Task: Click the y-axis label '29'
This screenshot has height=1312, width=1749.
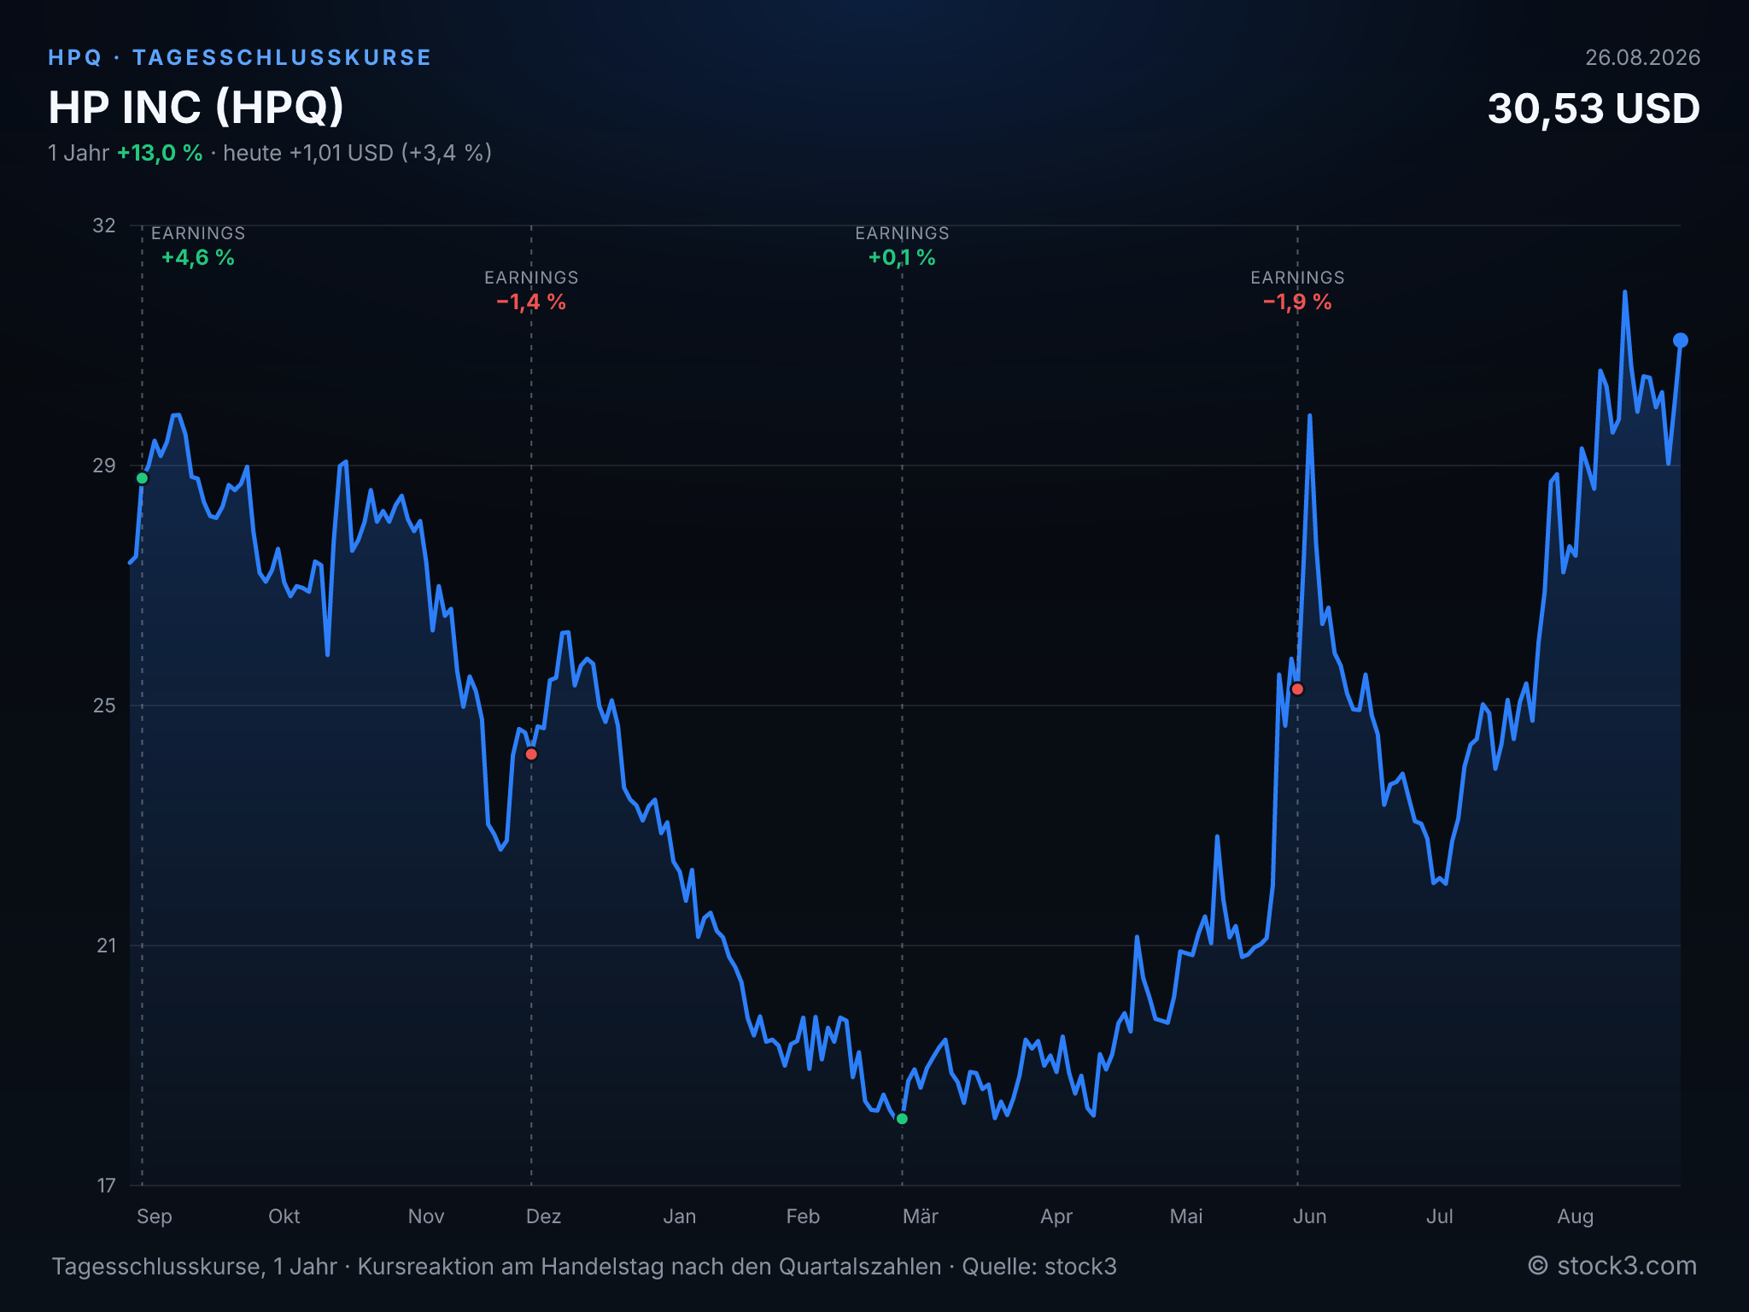Action: tap(104, 466)
